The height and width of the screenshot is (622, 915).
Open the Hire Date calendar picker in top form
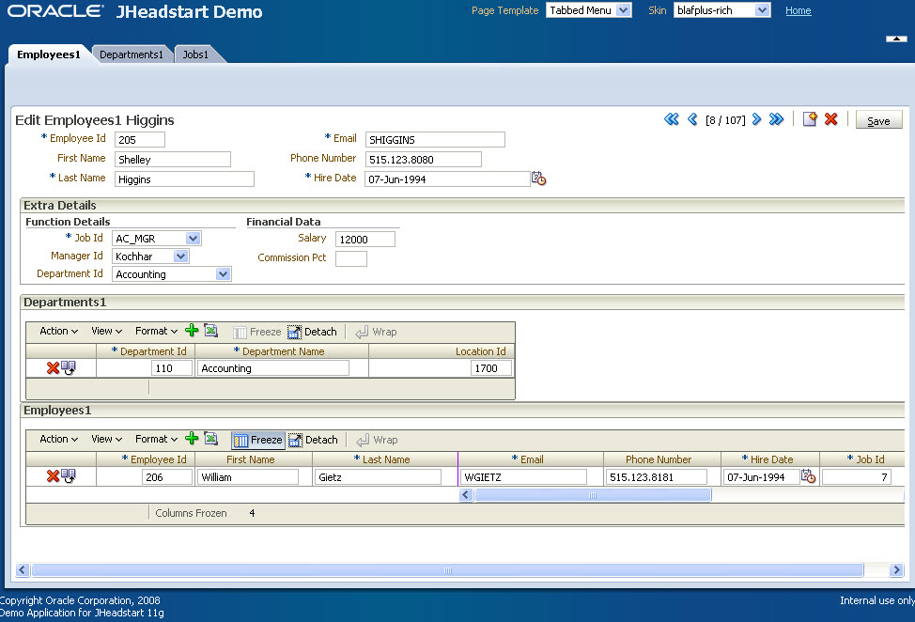(538, 179)
